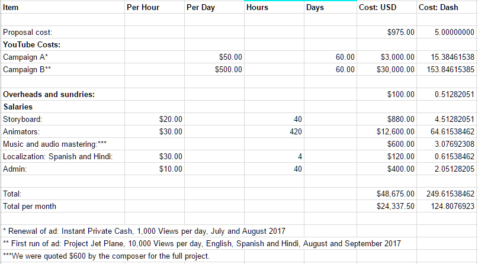The height and width of the screenshot is (264, 478).
Task: Click the Total USD cell $48,675.00
Action: pos(387,194)
